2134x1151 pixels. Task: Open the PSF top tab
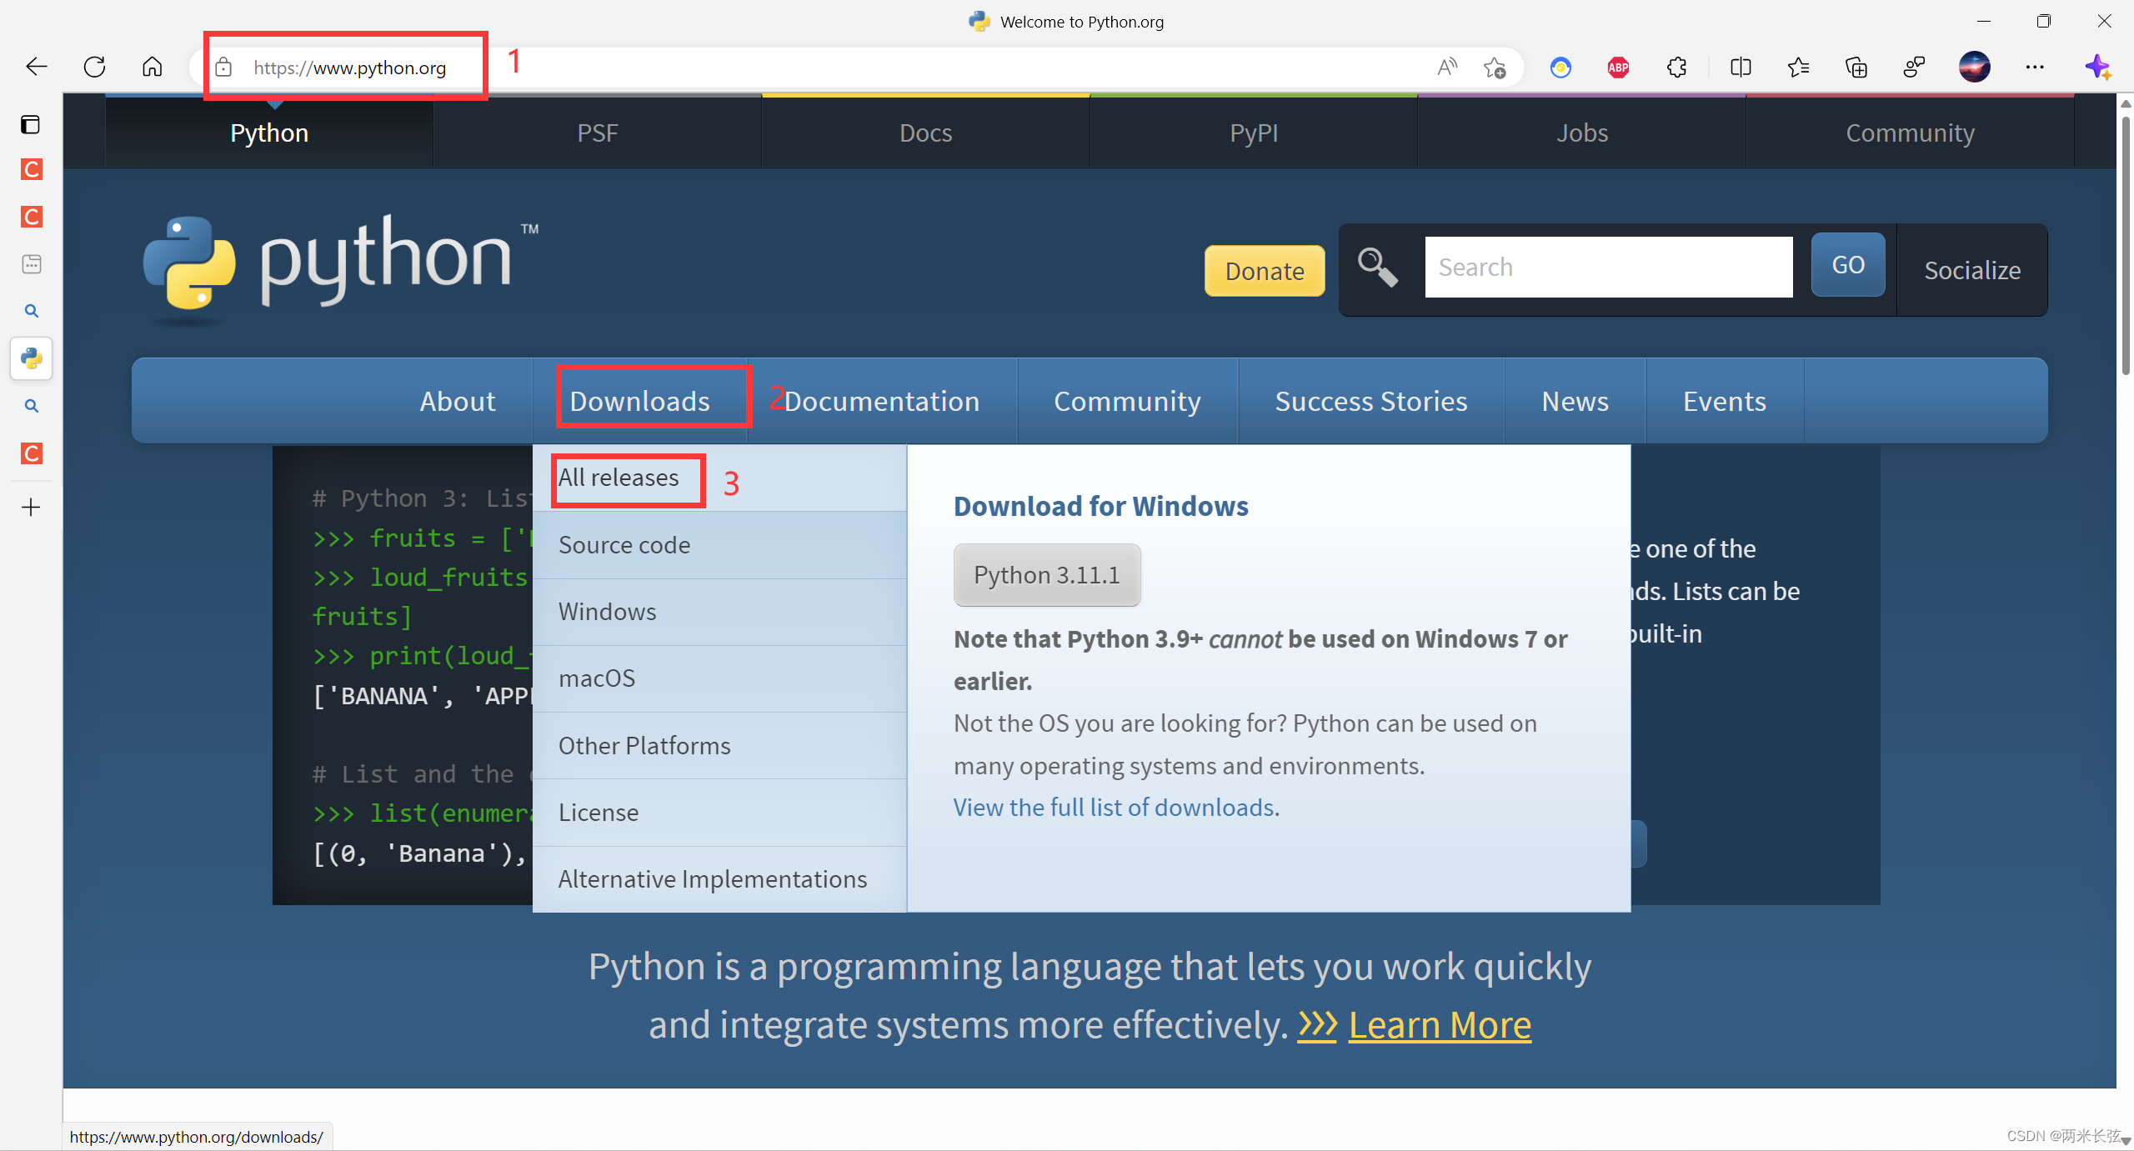(x=598, y=133)
